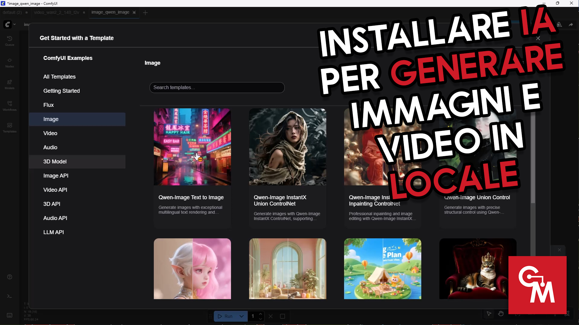Open the terminal console icon
Viewport: 579px width, 325px height.
pos(10,296)
